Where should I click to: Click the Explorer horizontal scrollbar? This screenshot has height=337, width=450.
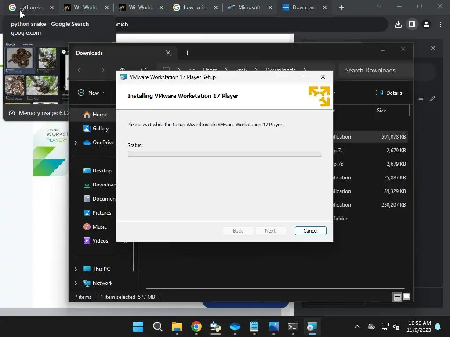[275, 288]
